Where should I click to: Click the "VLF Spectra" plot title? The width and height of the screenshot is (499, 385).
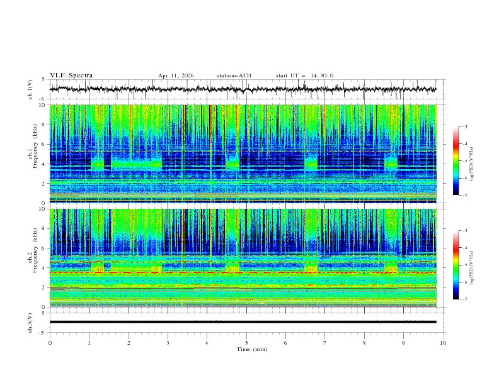71,75
